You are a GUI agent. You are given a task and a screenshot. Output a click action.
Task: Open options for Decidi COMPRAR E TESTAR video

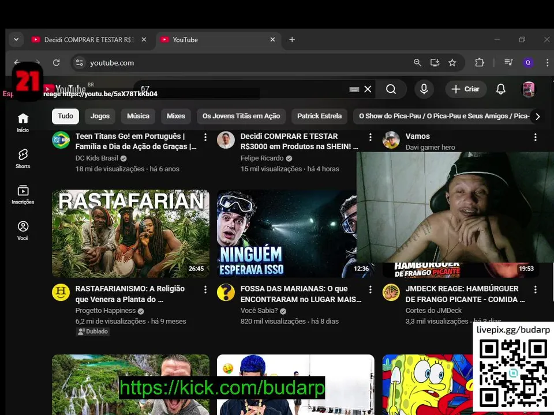(370, 137)
